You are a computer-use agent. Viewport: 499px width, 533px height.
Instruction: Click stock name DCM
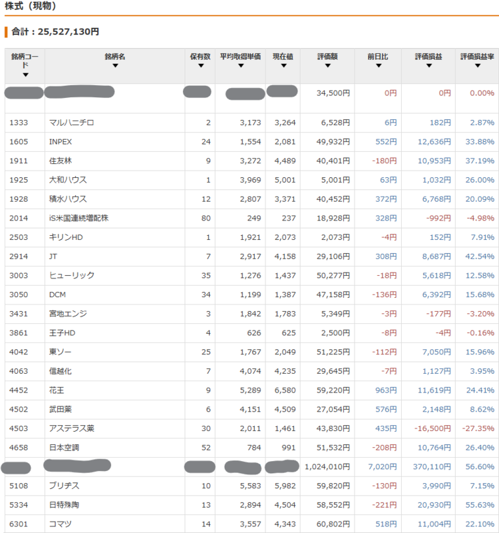tap(57, 294)
